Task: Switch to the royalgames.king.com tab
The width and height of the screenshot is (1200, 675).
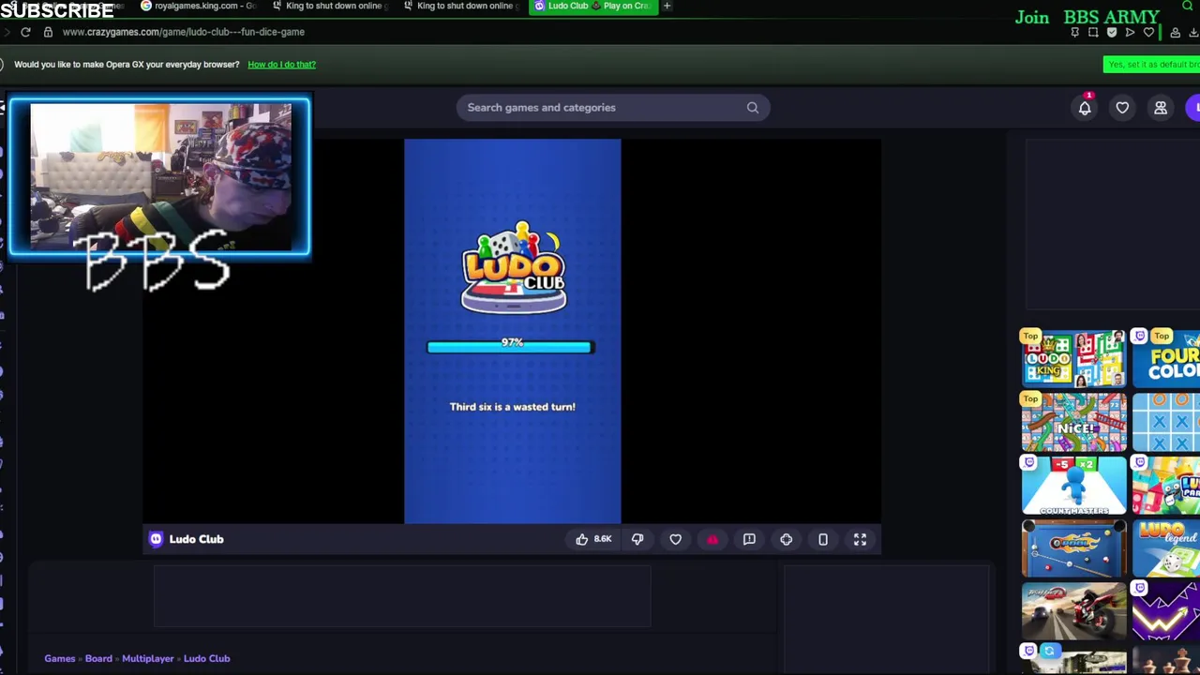Action: pyautogui.click(x=198, y=6)
